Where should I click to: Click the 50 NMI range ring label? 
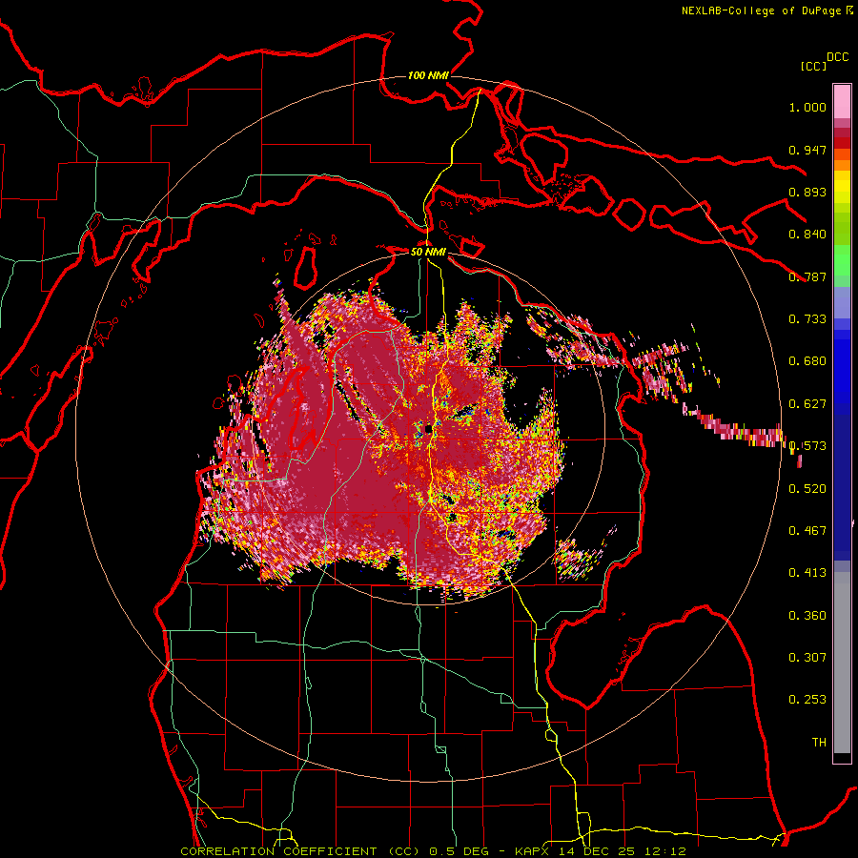point(428,253)
